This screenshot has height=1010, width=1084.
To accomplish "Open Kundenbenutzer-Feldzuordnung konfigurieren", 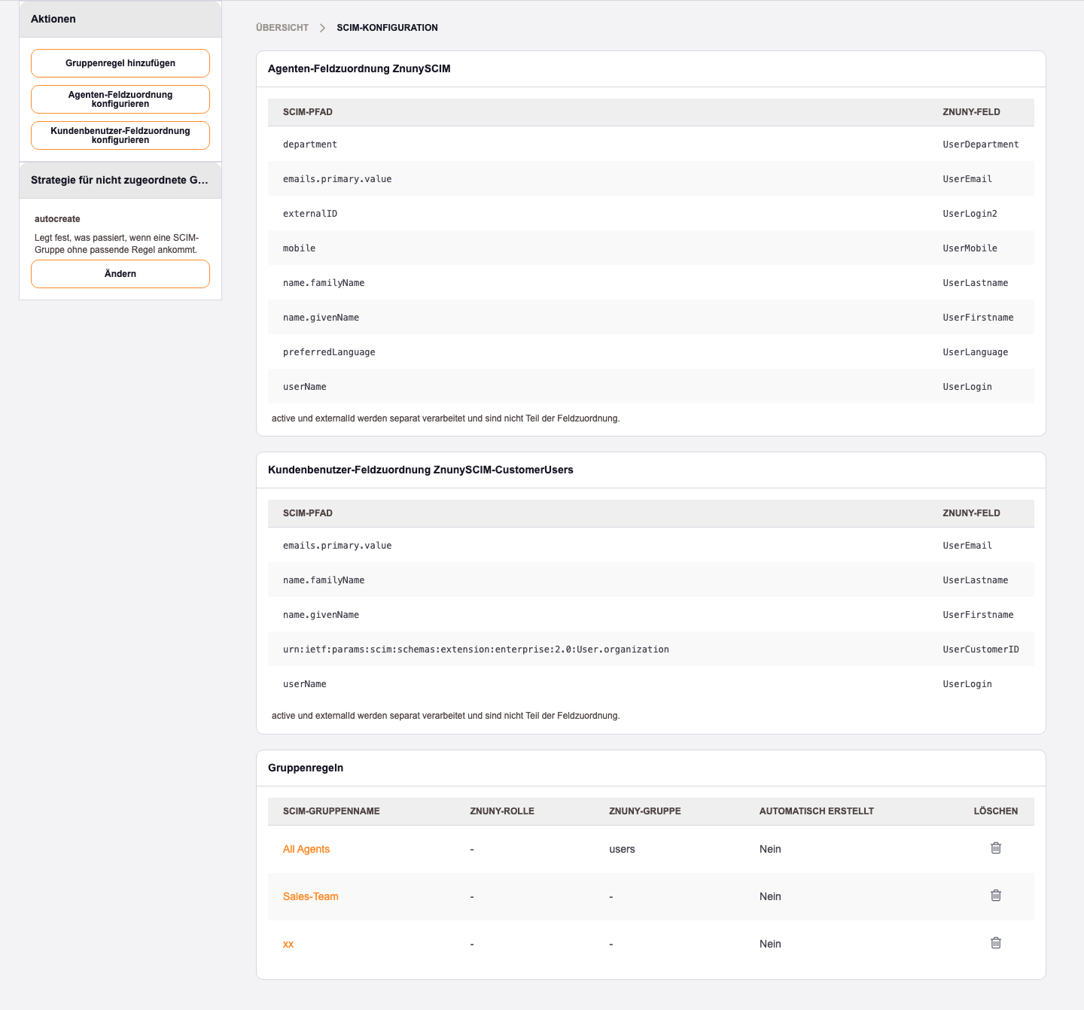I will click(120, 135).
